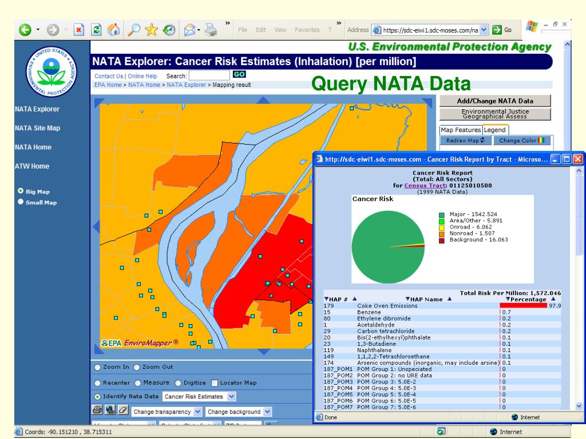Sort Percentage column ascending

(553, 299)
